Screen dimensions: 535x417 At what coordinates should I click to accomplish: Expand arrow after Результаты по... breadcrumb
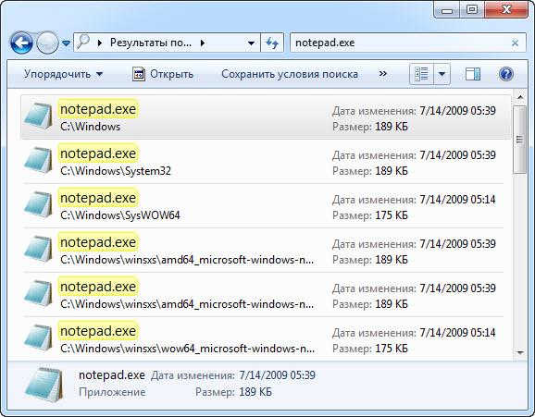(203, 43)
